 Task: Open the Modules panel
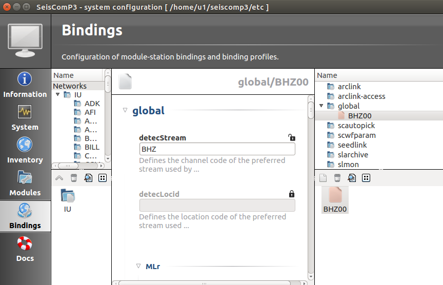[x=25, y=183]
